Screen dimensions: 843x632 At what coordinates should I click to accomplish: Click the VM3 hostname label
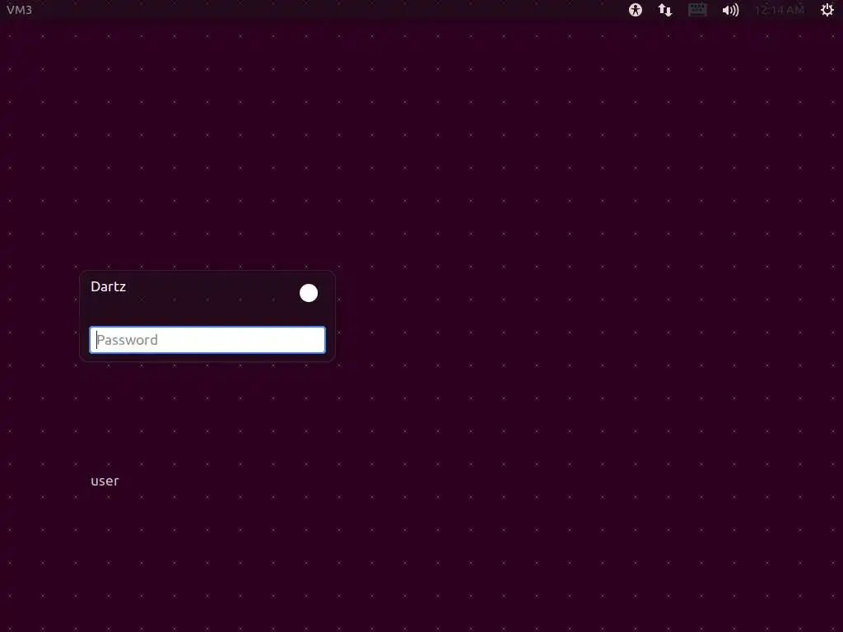[x=20, y=10]
